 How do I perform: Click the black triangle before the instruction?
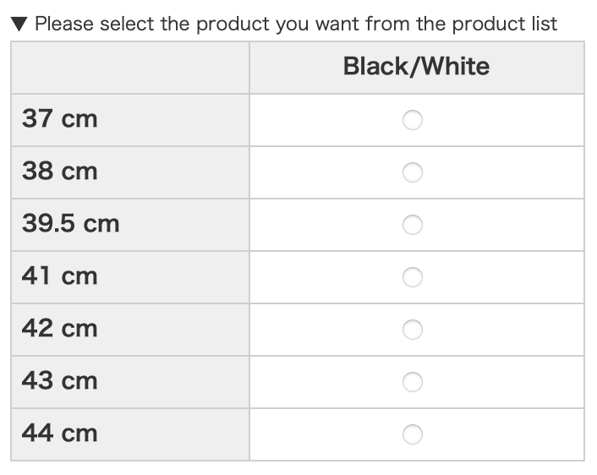click(x=20, y=24)
